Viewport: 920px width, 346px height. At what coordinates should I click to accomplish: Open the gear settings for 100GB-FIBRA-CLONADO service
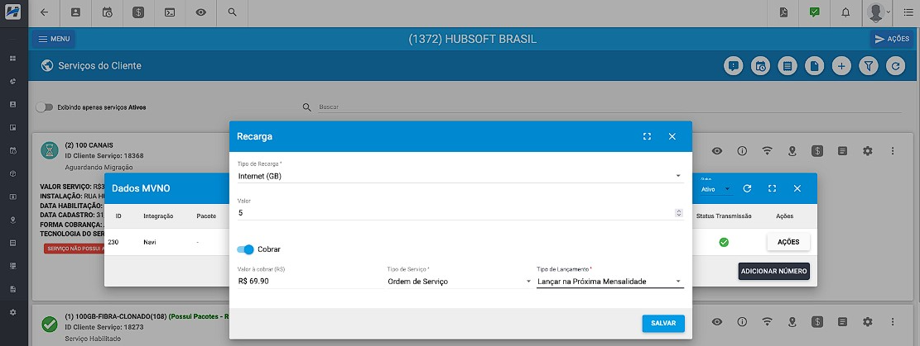click(x=868, y=322)
